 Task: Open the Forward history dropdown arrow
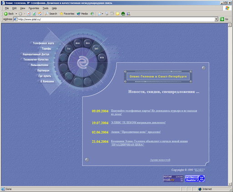[x=25, y=14]
